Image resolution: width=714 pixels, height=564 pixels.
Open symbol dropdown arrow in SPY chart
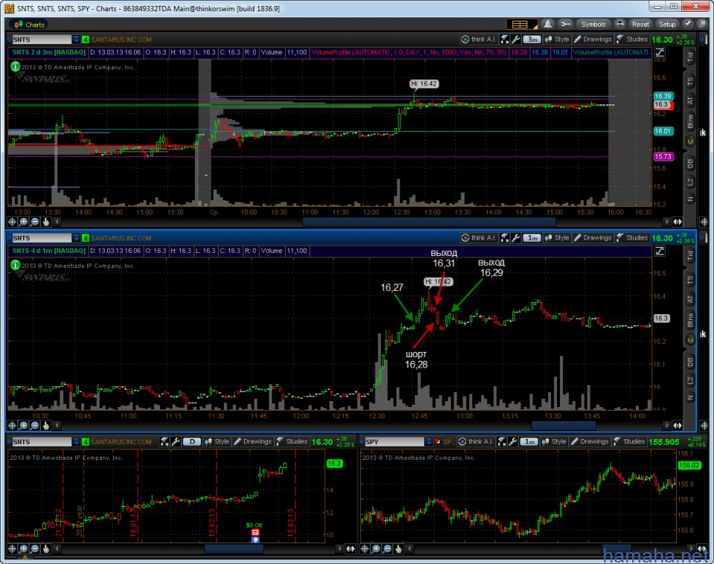(428, 441)
